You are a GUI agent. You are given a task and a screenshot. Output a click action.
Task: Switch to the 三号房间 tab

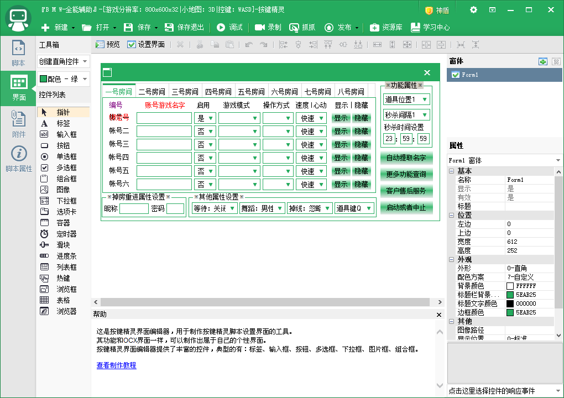[x=185, y=92]
